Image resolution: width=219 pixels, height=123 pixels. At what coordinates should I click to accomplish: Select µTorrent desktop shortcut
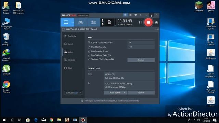point(6,70)
